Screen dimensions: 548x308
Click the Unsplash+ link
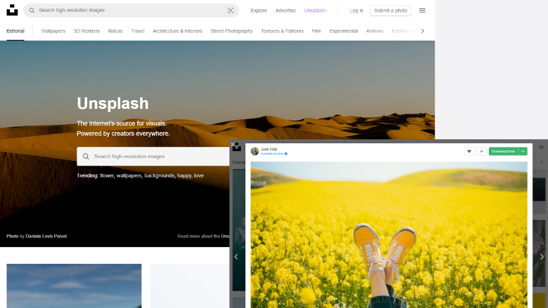315,11
